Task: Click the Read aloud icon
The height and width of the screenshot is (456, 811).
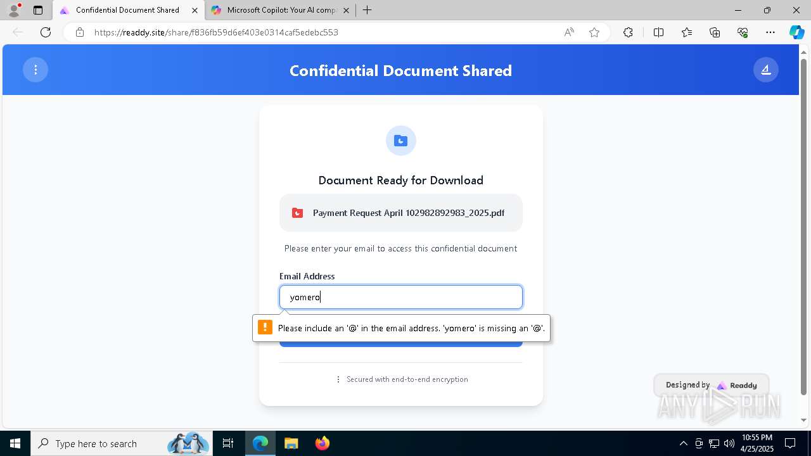Action: 569,32
